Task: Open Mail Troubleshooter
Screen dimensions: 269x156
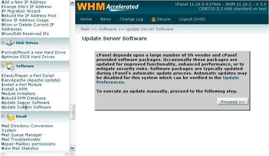Action: point(21,139)
